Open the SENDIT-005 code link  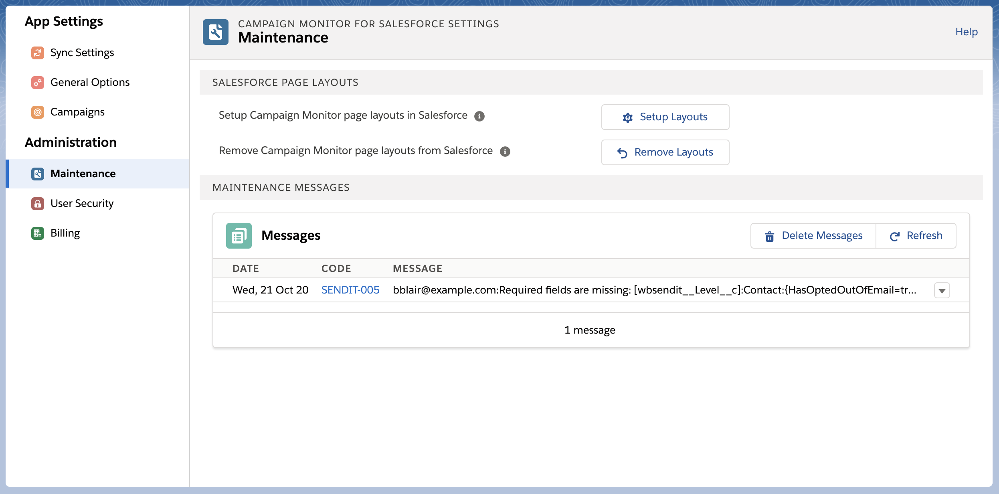[x=350, y=290]
